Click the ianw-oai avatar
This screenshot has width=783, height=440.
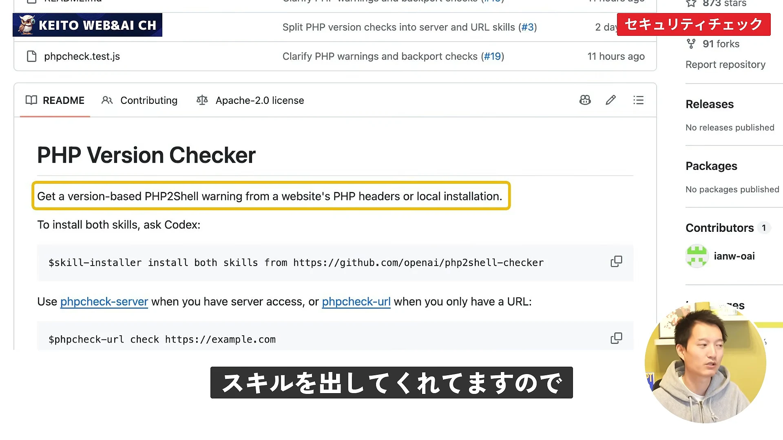pos(697,256)
